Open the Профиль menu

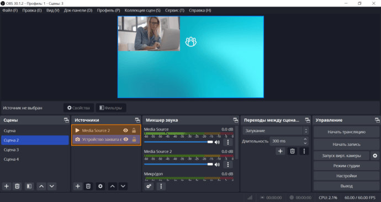click(108, 10)
